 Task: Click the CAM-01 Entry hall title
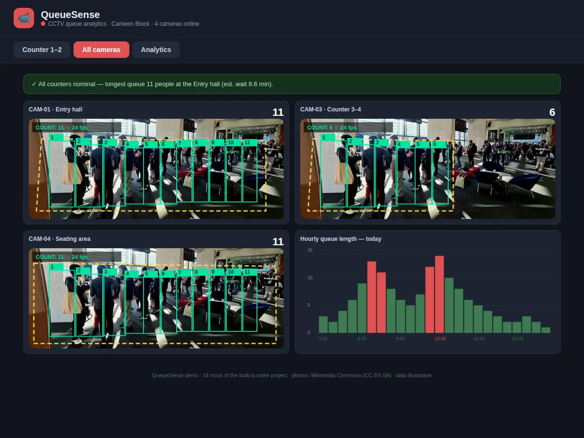tap(55, 109)
